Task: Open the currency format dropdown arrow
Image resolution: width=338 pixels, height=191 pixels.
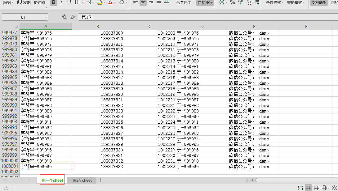Action: [x=227, y=2]
